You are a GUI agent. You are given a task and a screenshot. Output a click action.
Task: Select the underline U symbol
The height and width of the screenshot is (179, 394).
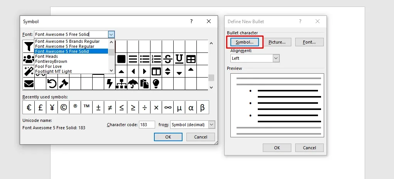tap(179, 59)
